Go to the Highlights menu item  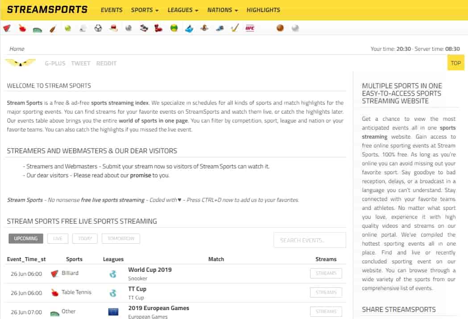click(263, 10)
